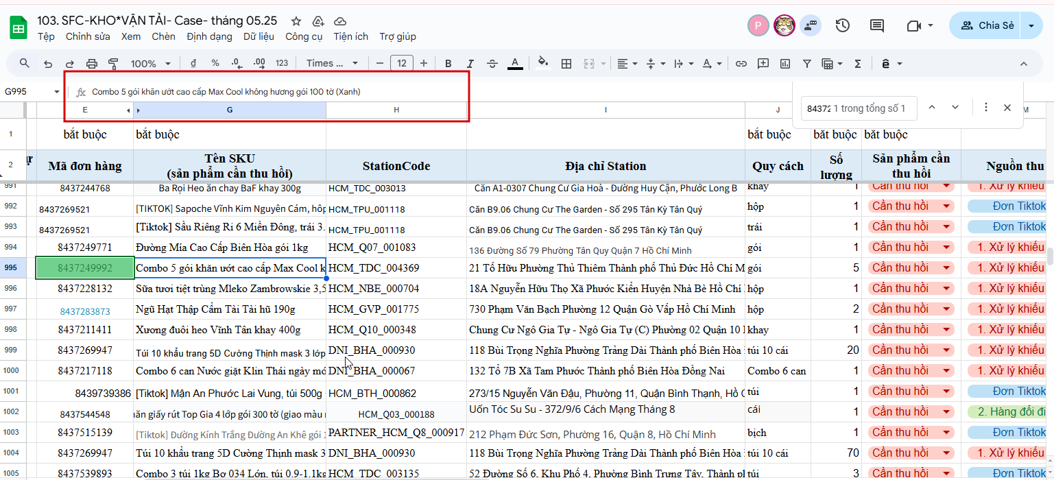Insert a link with the toolbar link icon

click(741, 64)
